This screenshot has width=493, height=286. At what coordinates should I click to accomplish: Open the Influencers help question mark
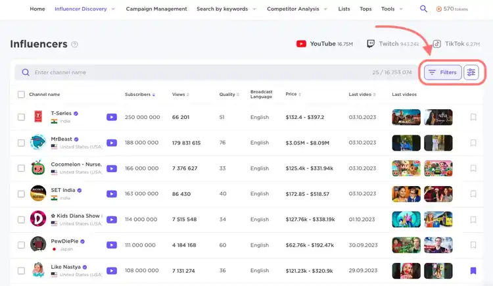74,44
